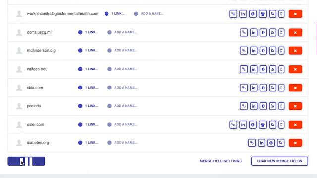Click the blue button at bottom left
This screenshot has width=317, height=178.
(26, 161)
